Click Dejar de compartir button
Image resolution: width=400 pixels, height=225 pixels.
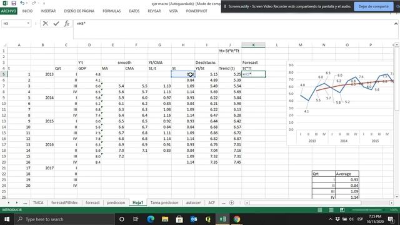coord(374,6)
